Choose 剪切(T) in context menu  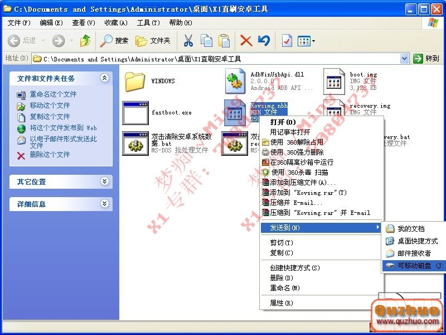pyautogui.click(x=322, y=243)
